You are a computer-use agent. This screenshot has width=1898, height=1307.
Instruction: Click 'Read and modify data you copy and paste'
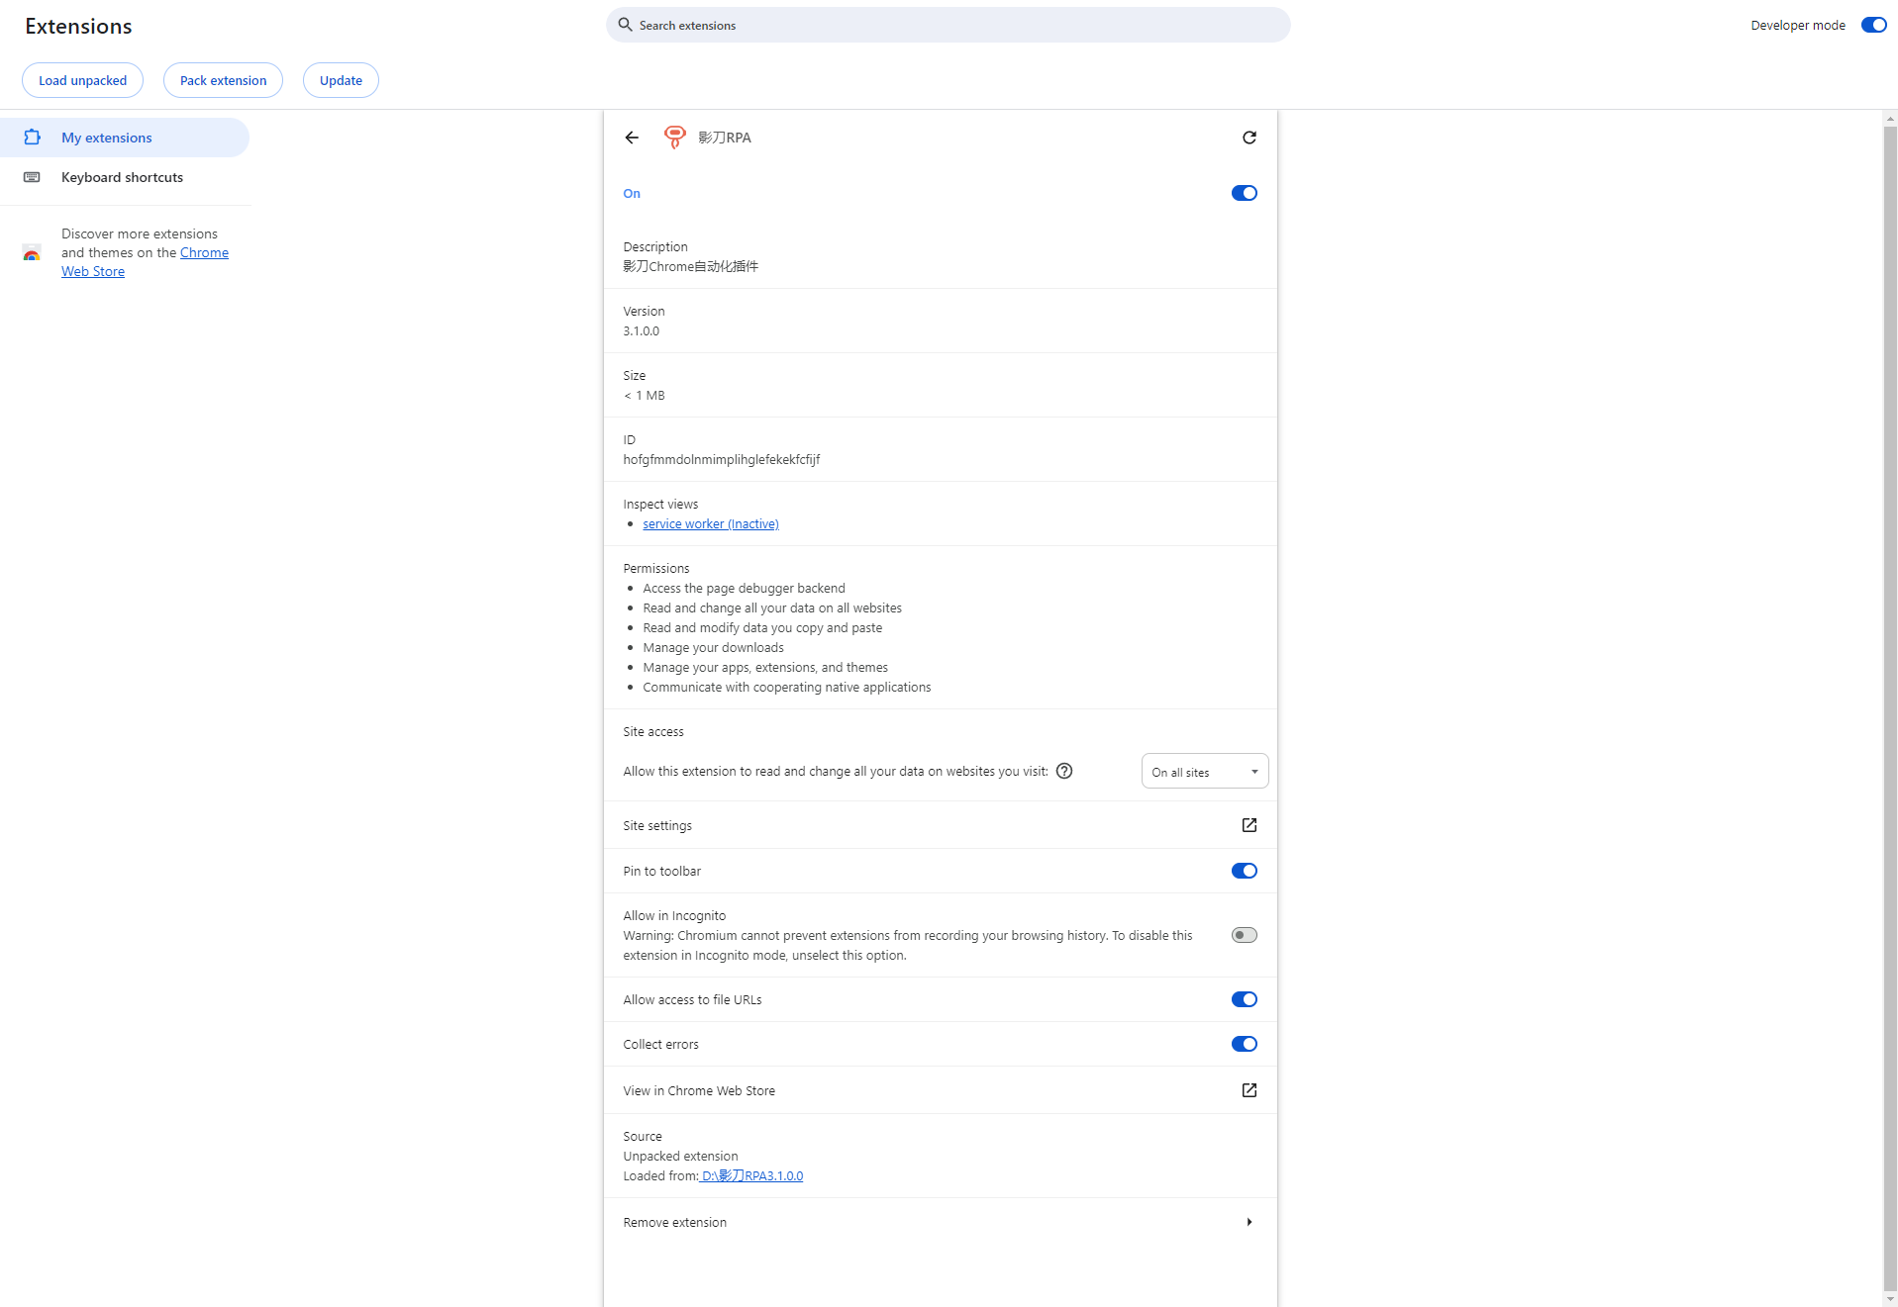point(762,627)
